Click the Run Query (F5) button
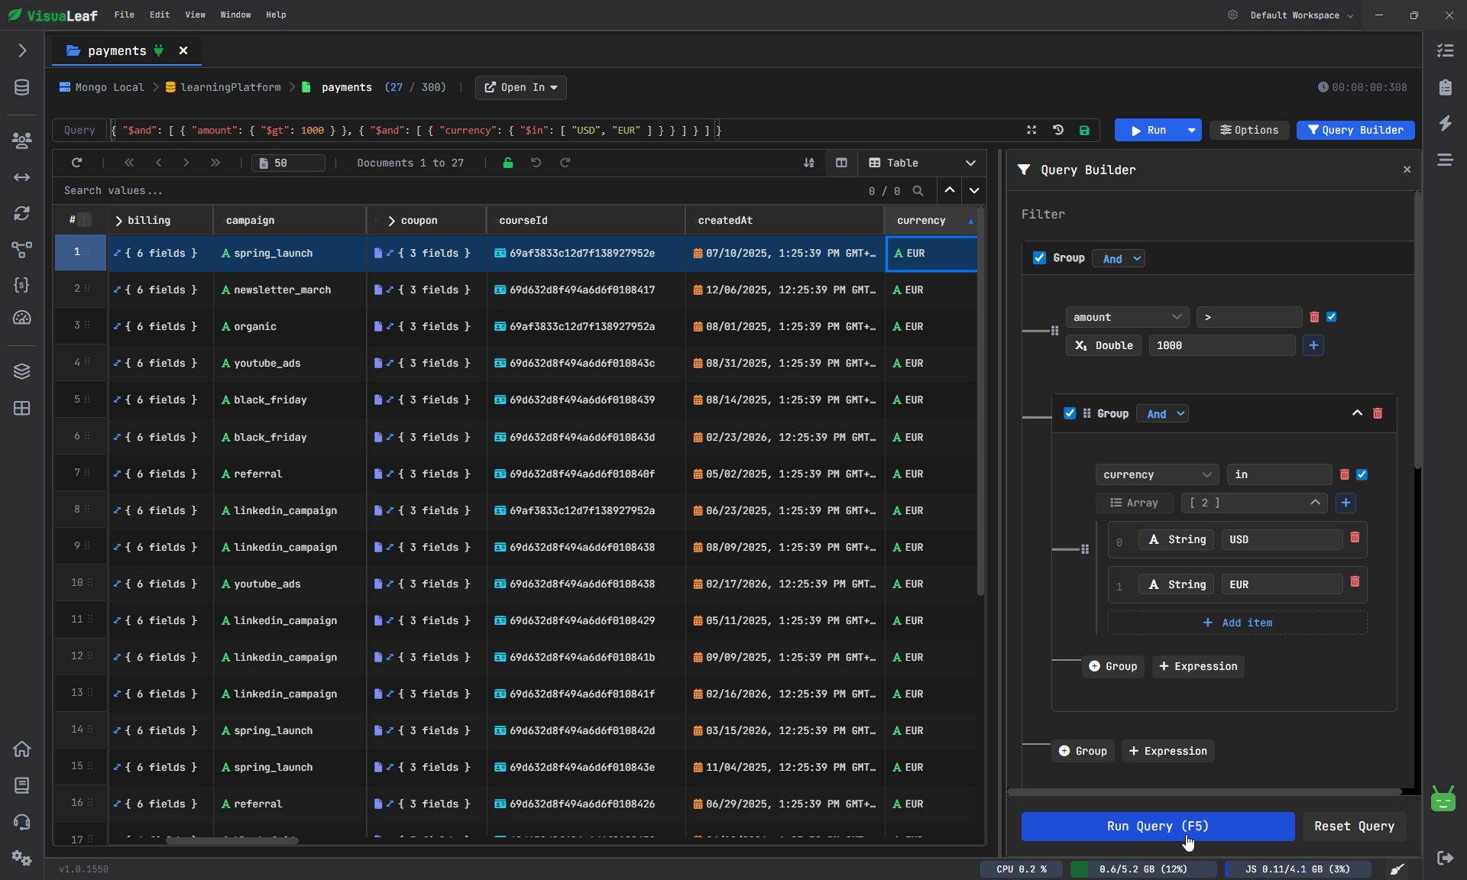This screenshot has width=1467, height=880. [1157, 827]
